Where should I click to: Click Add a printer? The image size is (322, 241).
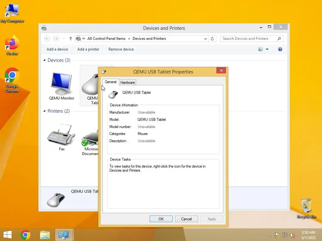pos(88,49)
